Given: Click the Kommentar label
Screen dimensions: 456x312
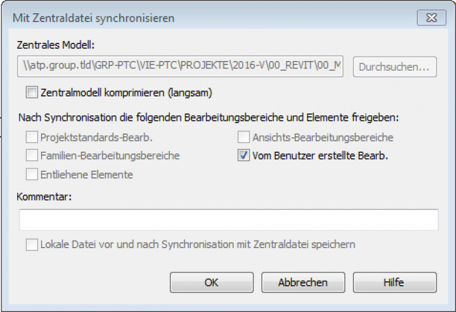Looking at the screenshot, I should [x=43, y=197].
